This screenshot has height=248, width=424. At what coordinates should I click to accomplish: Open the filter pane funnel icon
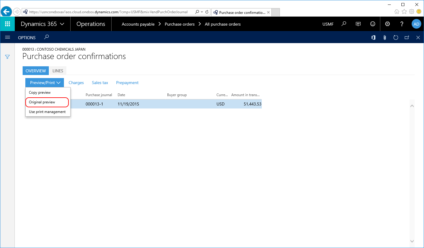(8, 57)
